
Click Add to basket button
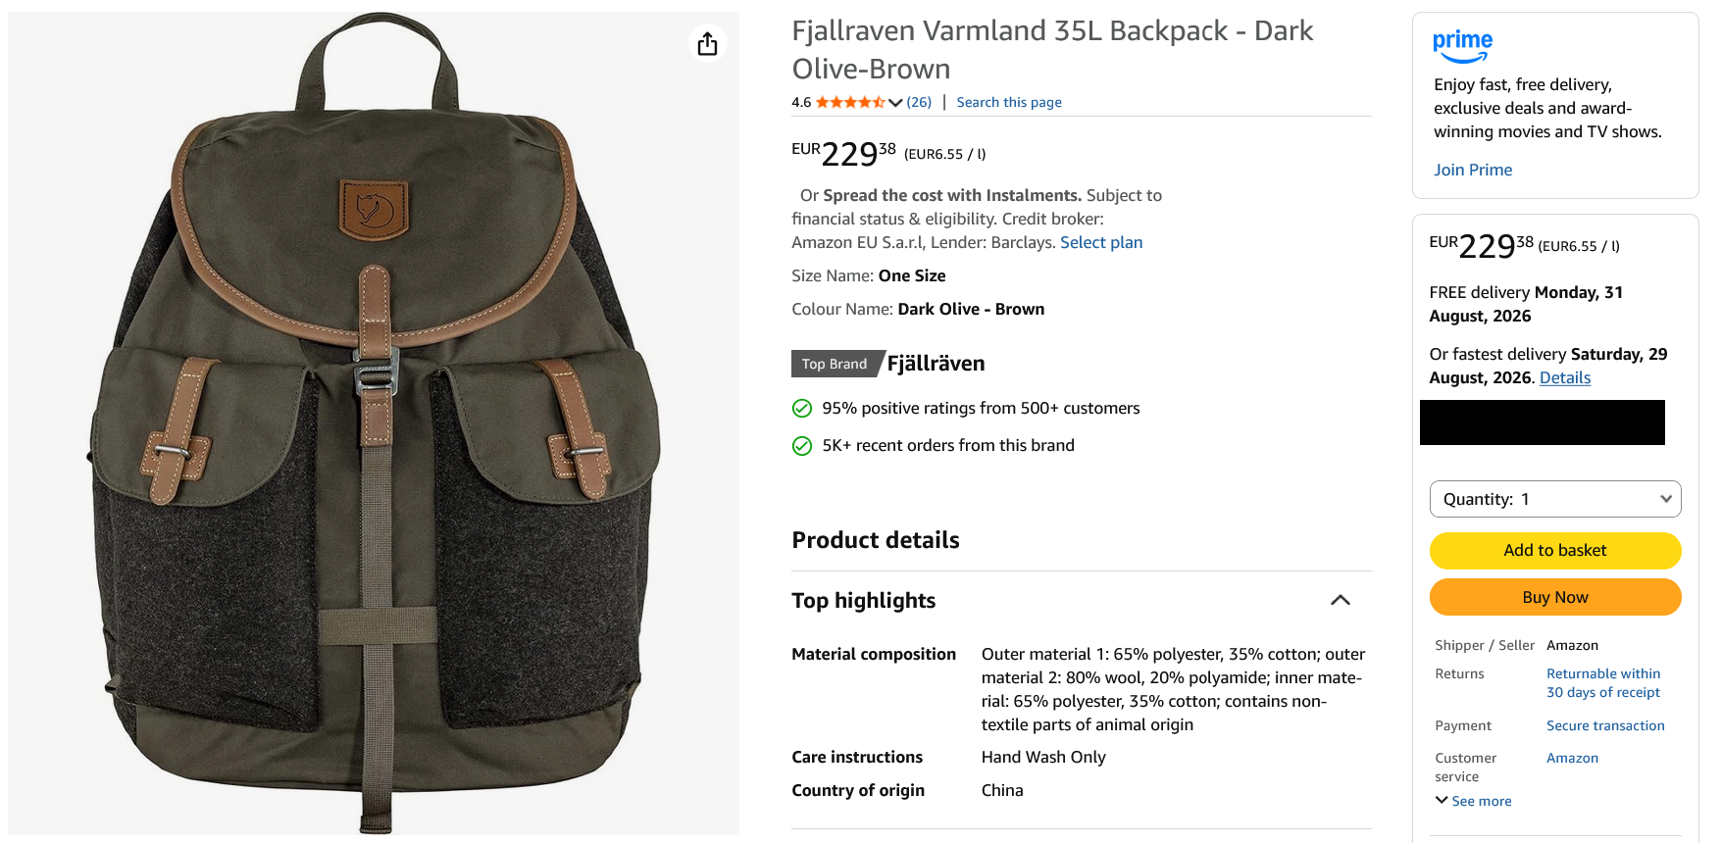pyautogui.click(x=1555, y=551)
